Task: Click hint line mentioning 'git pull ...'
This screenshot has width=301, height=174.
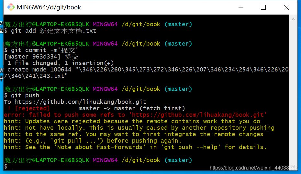Action: point(93,141)
